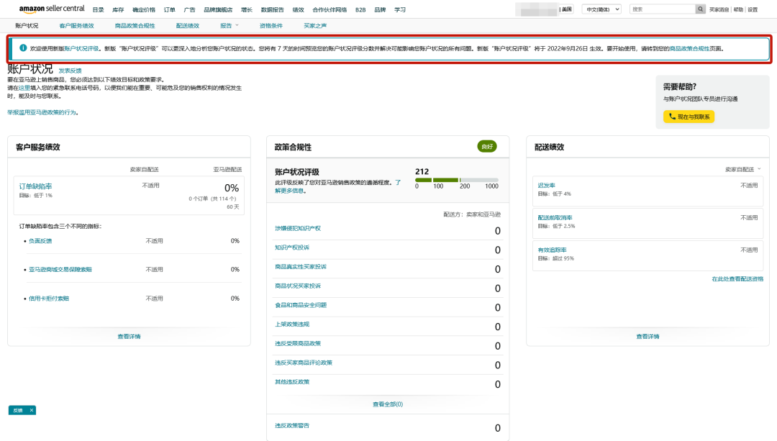Open 商品政策合规性 link in the banner

689,48
